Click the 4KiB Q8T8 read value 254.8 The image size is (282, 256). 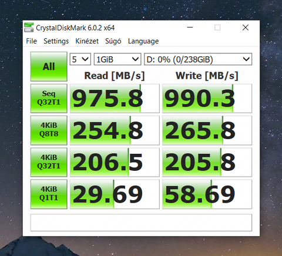(x=115, y=130)
